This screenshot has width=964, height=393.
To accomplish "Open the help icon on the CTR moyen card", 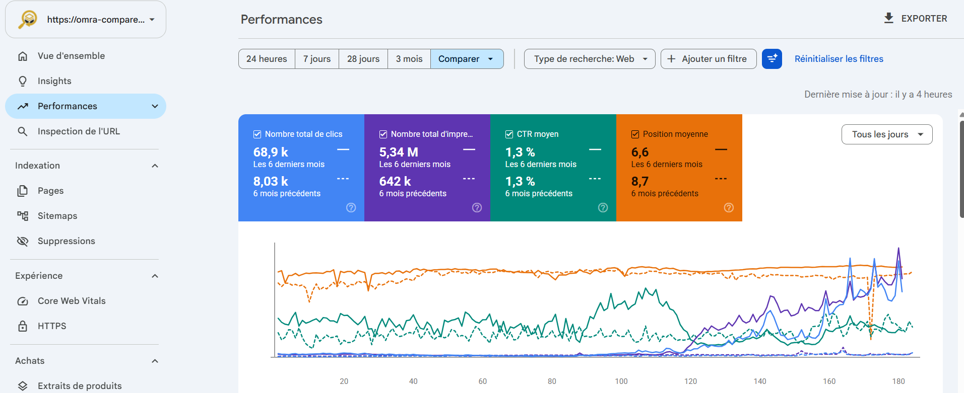I will coord(603,208).
